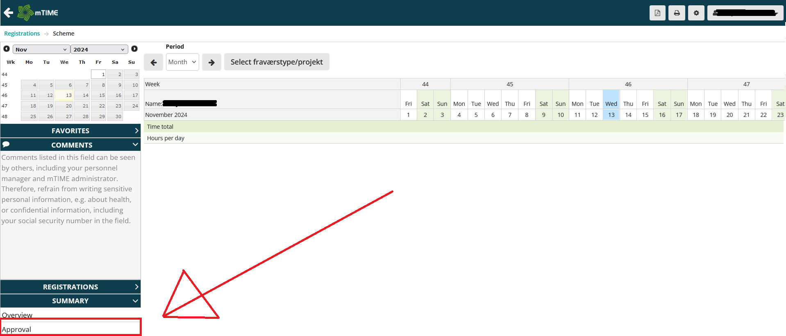Go to previous month in mini calendar

(x=7, y=49)
